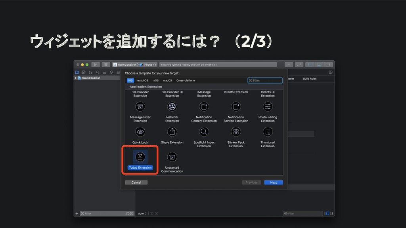The width and height of the screenshot is (406, 228).
Task: Select the RoomCondition project in navigator
Action: 91,78
